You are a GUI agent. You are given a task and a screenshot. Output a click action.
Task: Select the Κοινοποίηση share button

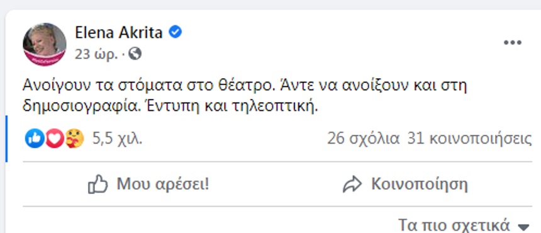click(x=405, y=185)
